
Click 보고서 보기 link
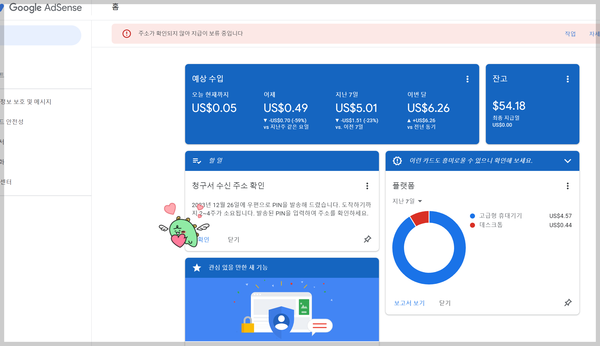[409, 303]
